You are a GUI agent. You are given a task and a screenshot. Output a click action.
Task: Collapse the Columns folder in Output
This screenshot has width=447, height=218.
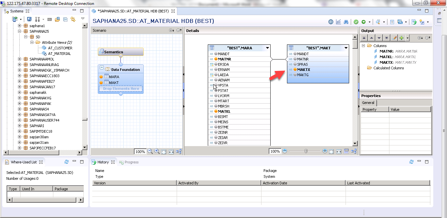click(x=363, y=46)
